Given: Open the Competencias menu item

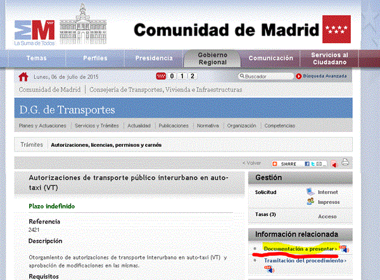Looking at the screenshot, I should (280, 125).
